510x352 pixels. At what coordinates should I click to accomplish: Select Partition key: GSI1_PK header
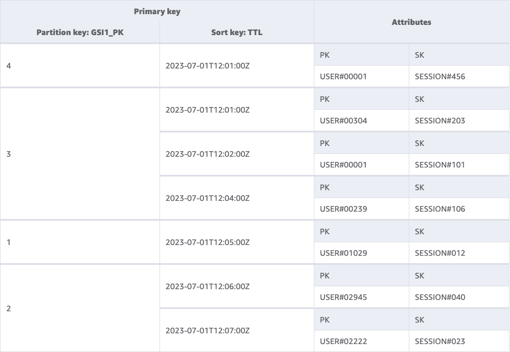80,32
